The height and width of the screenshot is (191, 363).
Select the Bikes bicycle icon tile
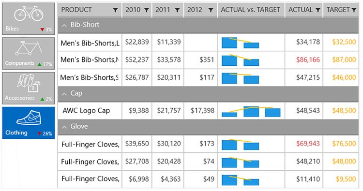pyautogui.click(x=29, y=19)
